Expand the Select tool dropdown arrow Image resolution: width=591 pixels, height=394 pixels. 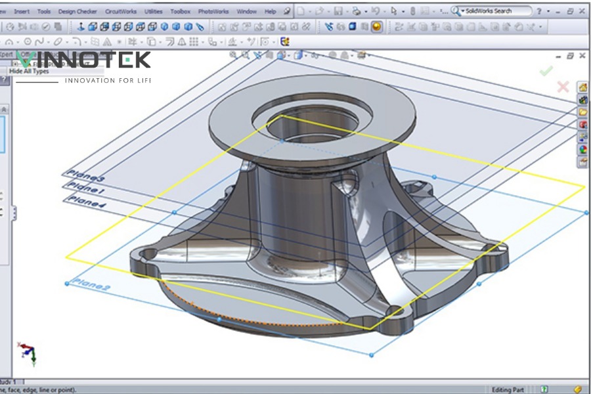pyautogui.click(x=403, y=12)
